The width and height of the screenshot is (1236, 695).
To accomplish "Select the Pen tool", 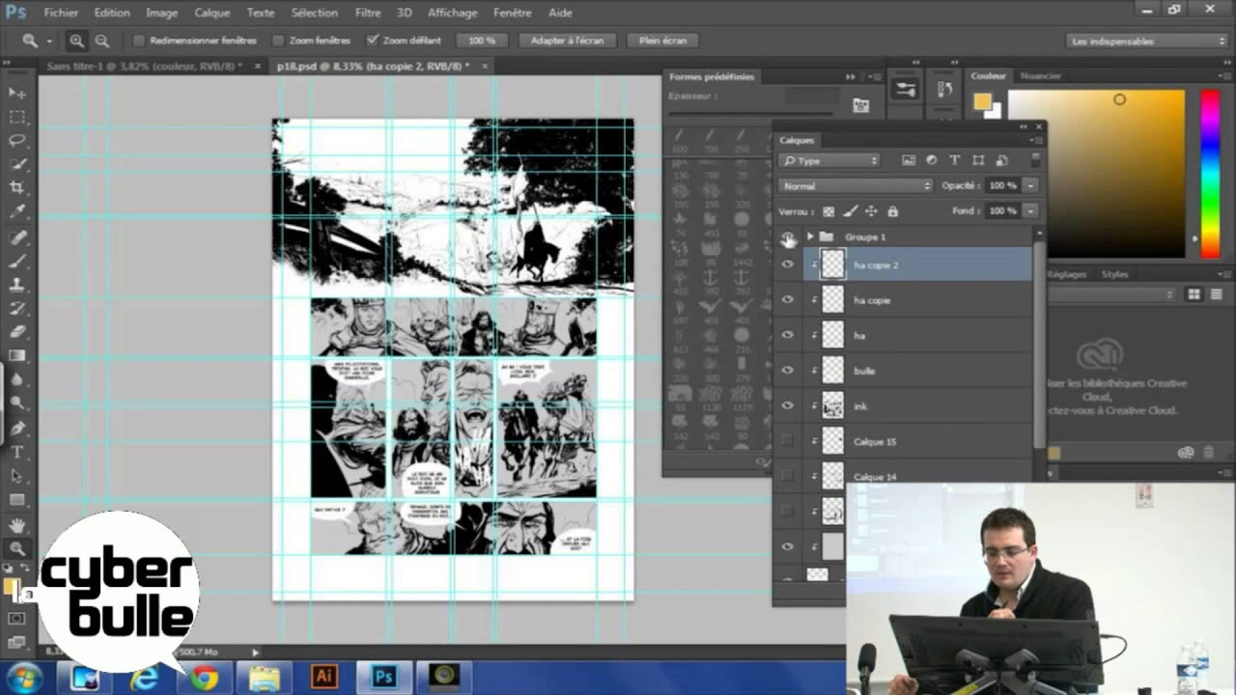I will tap(17, 428).
